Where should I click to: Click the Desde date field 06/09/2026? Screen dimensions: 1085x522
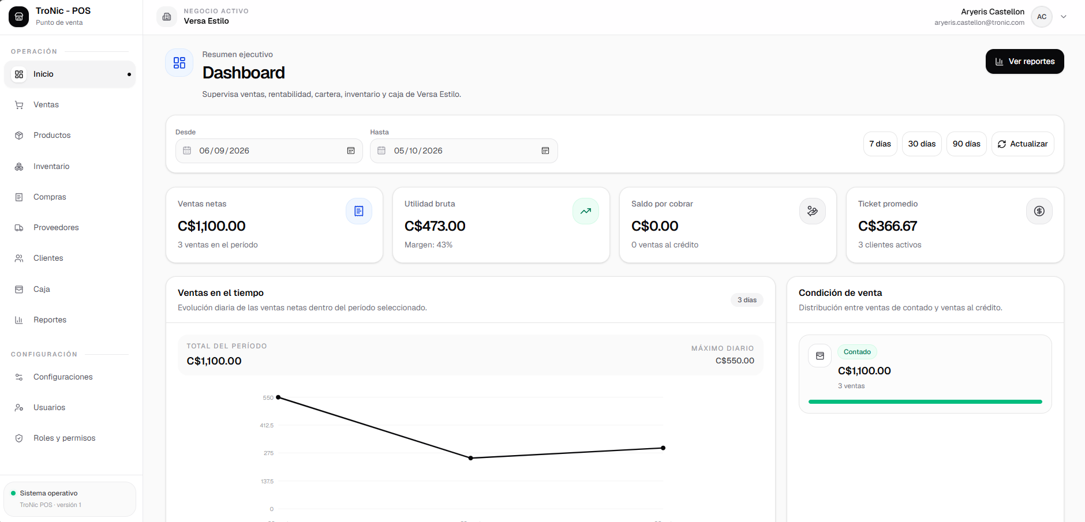click(x=269, y=151)
